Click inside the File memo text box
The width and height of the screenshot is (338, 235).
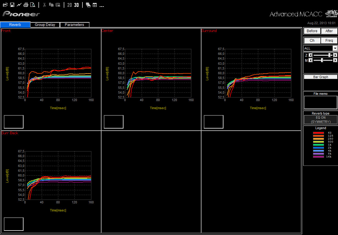tap(320, 102)
